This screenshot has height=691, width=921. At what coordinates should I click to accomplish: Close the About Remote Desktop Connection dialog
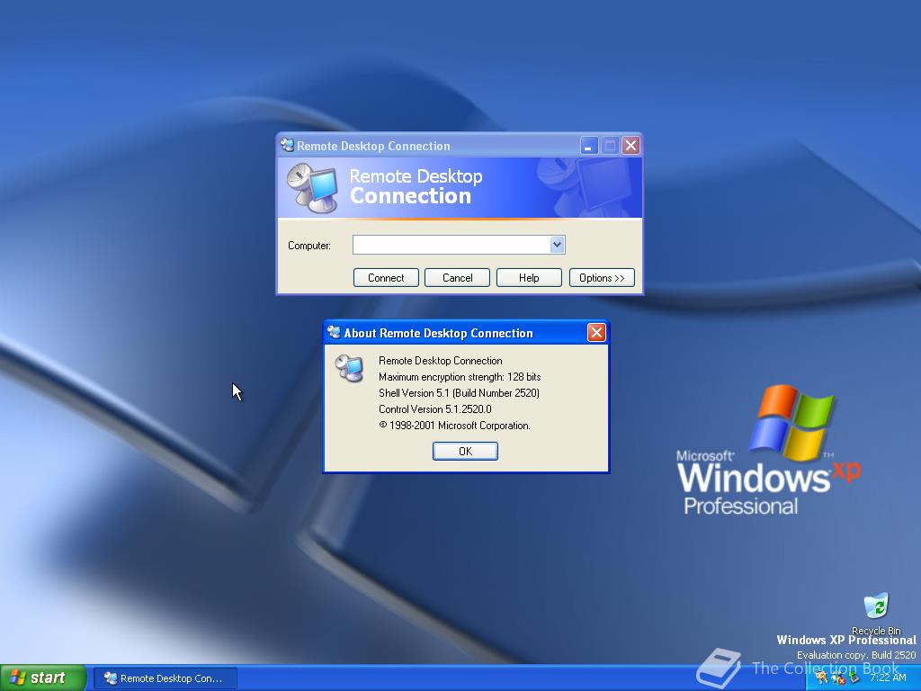(596, 333)
